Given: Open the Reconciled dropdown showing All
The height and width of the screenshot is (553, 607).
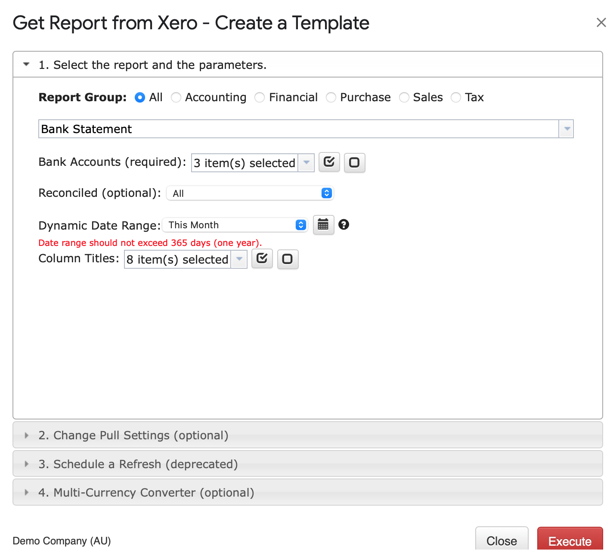Looking at the screenshot, I should (x=250, y=193).
